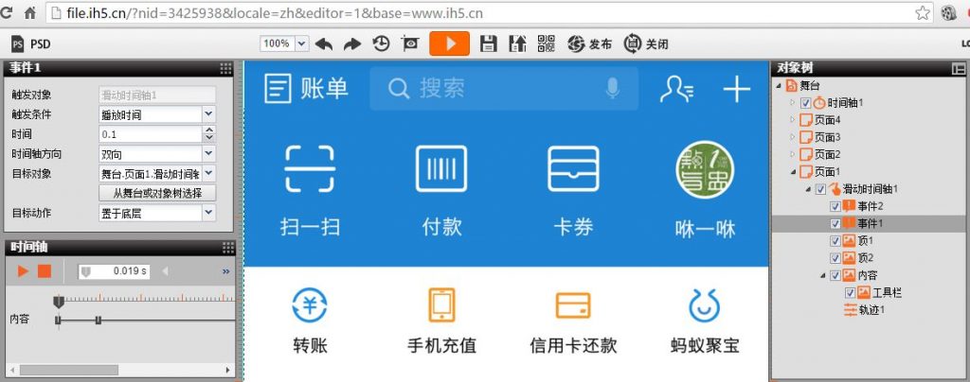Increase the 时间 value with stepper up
970x382 pixels.
click(x=209, y=130)
